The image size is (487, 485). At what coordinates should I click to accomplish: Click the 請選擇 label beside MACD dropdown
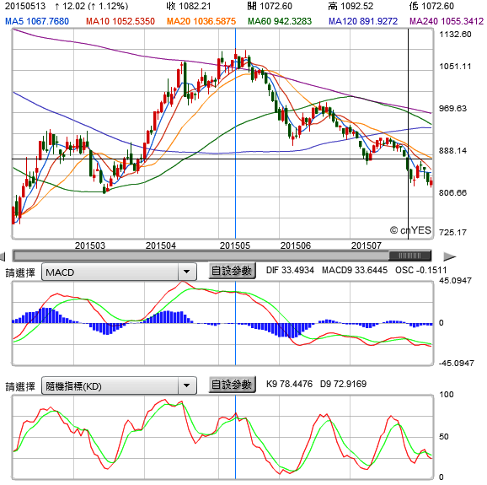click(x=20, y=273)
